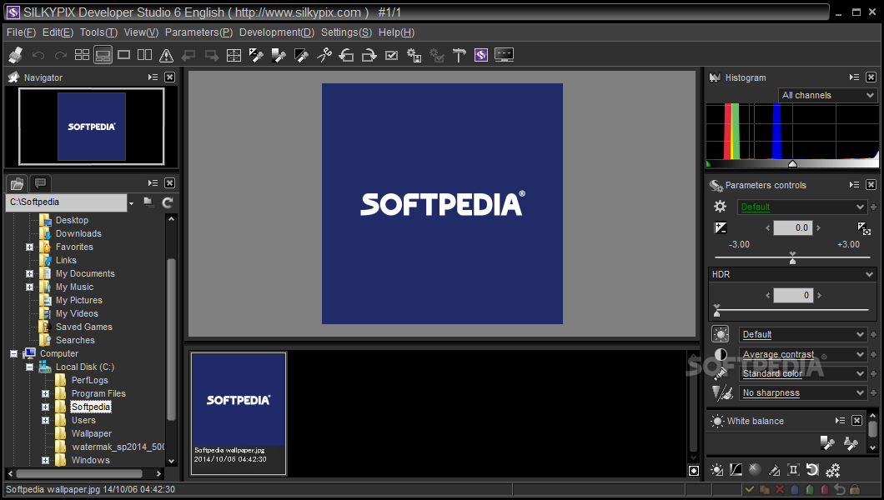Open the Tools menu
884x500 pixels.
coord(98,32)
